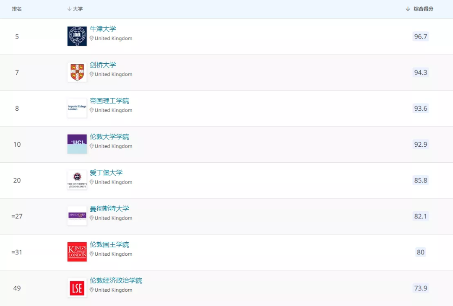Click location pin under 伦敦经济政治学院
This screenshot has width=453, height=306.
[x=91, y=290]
